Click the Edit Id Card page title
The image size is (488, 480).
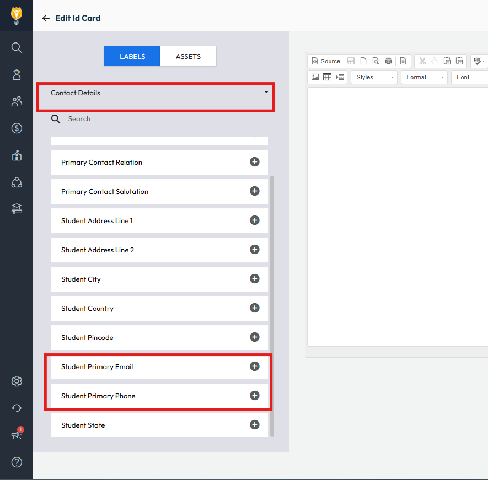pos(78,18)
